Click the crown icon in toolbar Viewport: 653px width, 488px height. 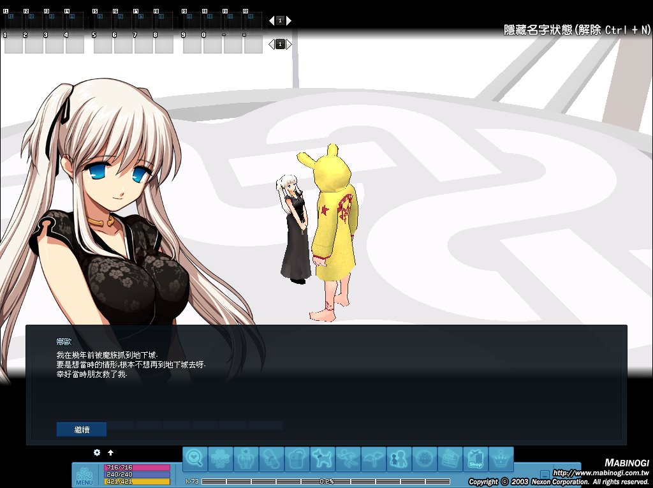point(501,459)
